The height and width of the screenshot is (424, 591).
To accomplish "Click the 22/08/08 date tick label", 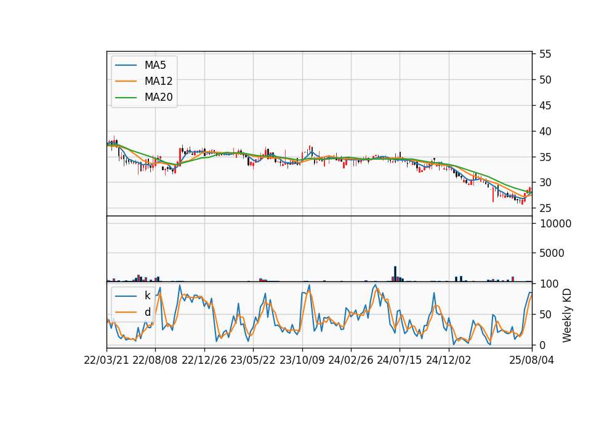I will 155,361.
